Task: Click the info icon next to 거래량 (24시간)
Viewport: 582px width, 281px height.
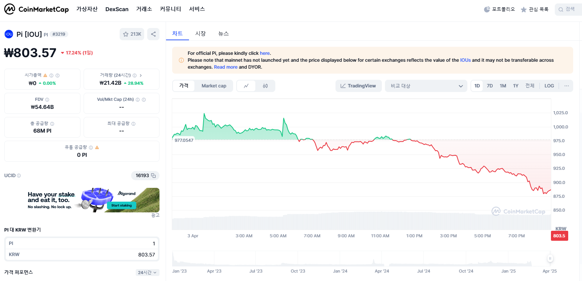Action: 134,76
